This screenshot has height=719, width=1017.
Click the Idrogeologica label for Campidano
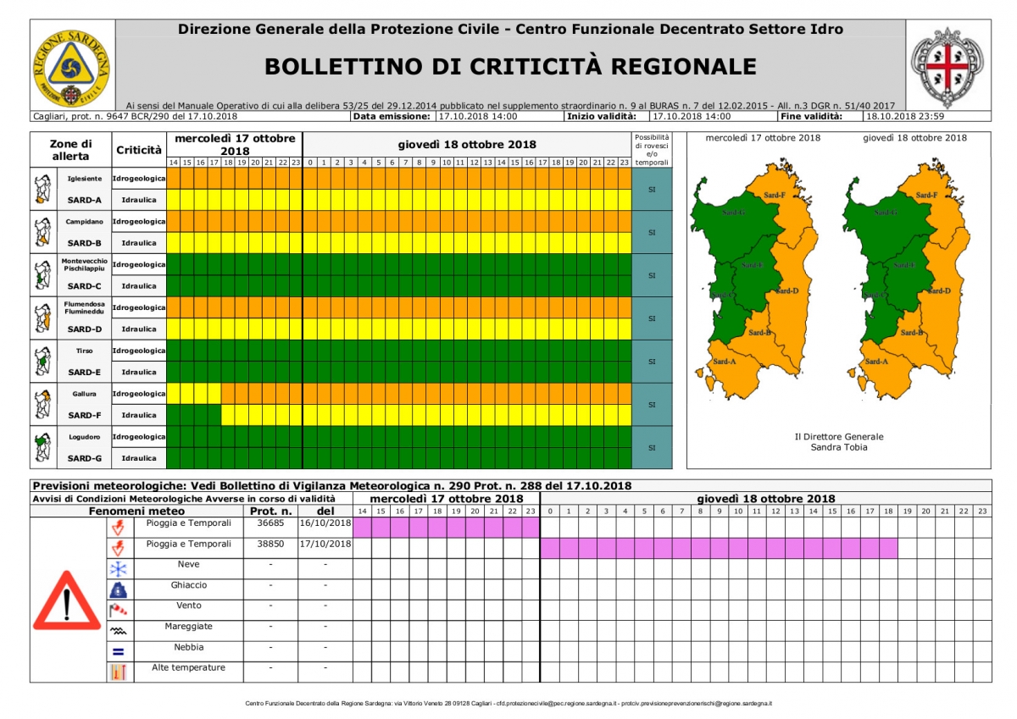click(x=139, y=222)
